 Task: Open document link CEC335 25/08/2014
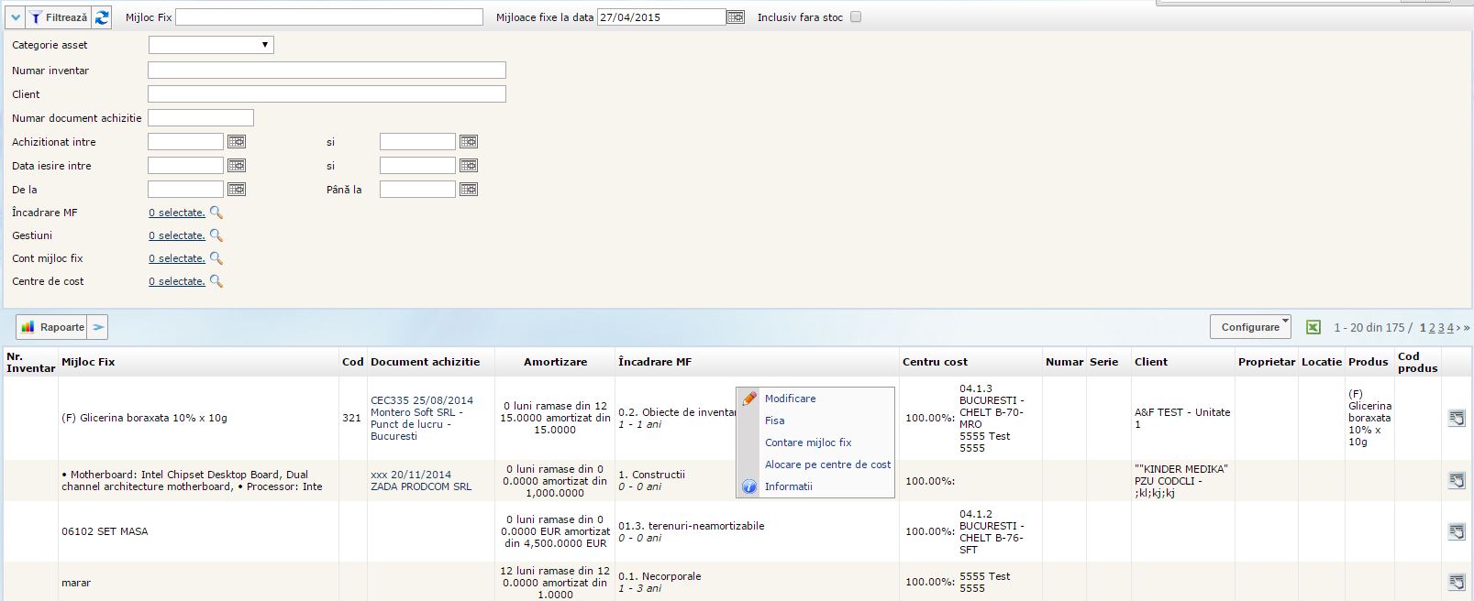click(x=421, y=400)
